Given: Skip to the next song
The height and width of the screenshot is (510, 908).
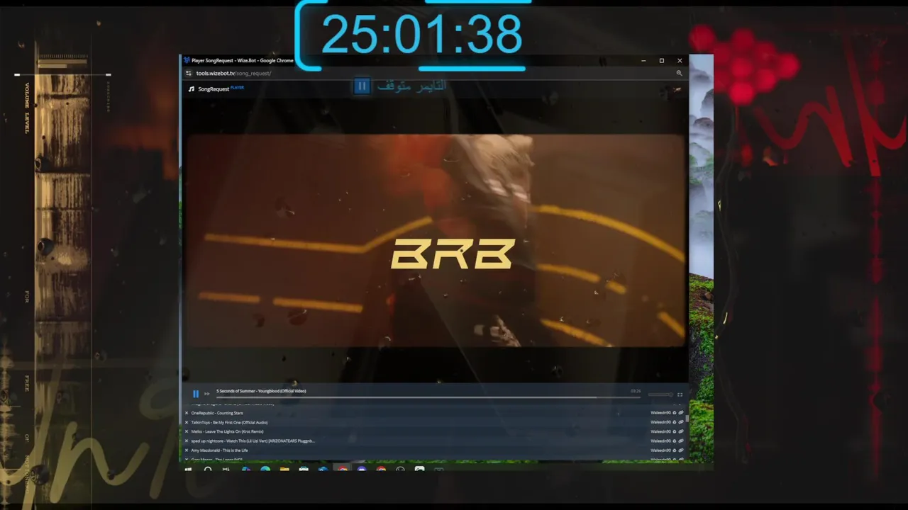Looking at the screenshot, I should coord(206,394).
